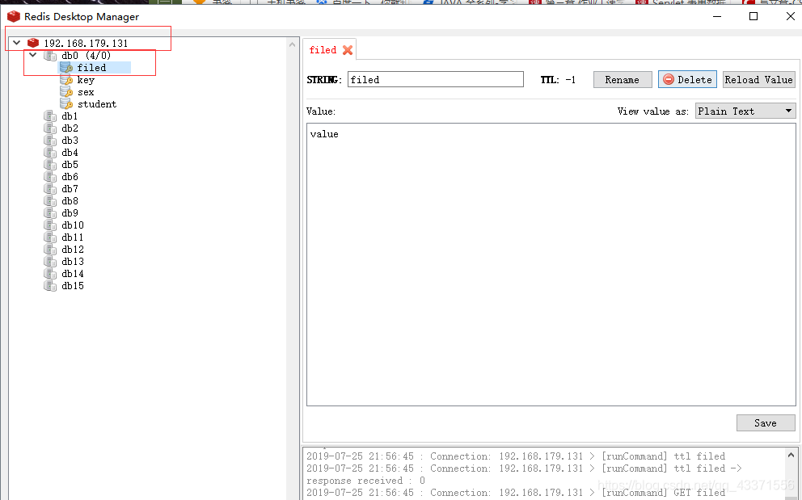Click the db7 database icon
Image resolution: width=802 pixels, height=500 pixels.
[x=50, y=189]
